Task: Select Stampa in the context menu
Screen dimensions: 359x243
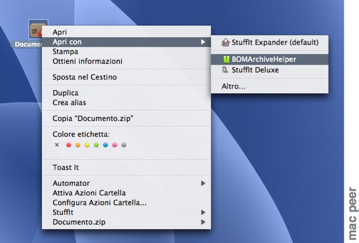Action: coord(126,52)
